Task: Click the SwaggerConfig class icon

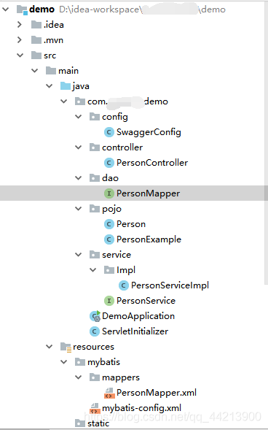Action: pyautogui.click(x=109, y=132)
